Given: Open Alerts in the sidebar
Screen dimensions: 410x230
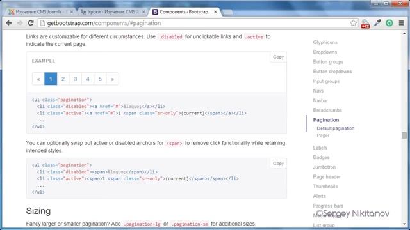Looking at the screenshot, I should pos(319,196).
